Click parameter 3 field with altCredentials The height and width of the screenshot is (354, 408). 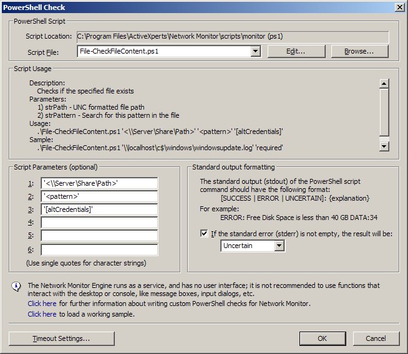pyautogui.click(x=99, y=209)
